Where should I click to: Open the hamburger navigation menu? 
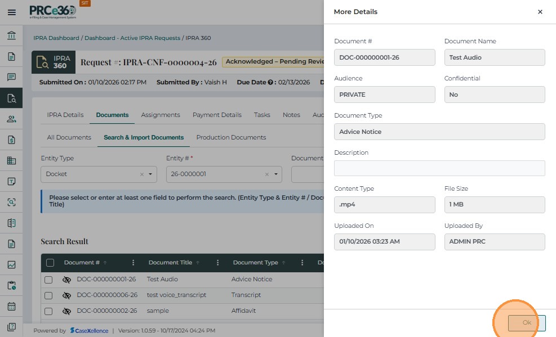coord(11,12)
